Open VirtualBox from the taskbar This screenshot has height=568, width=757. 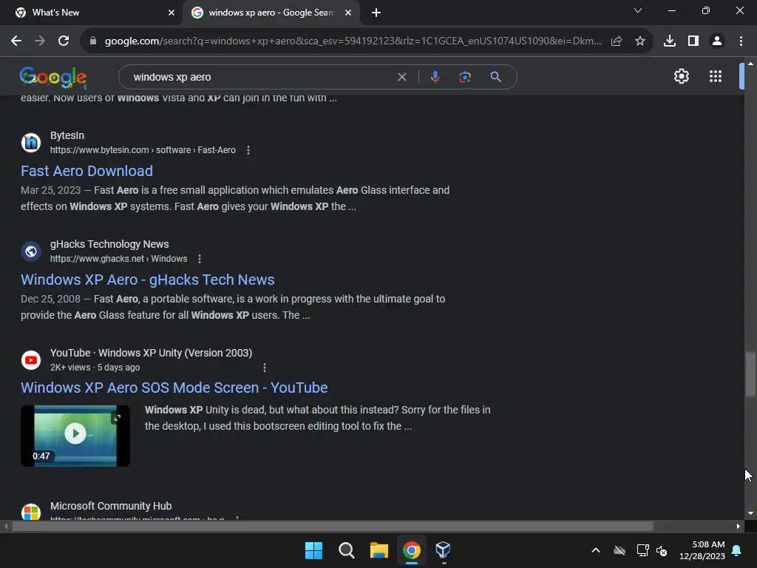(444, 550)
